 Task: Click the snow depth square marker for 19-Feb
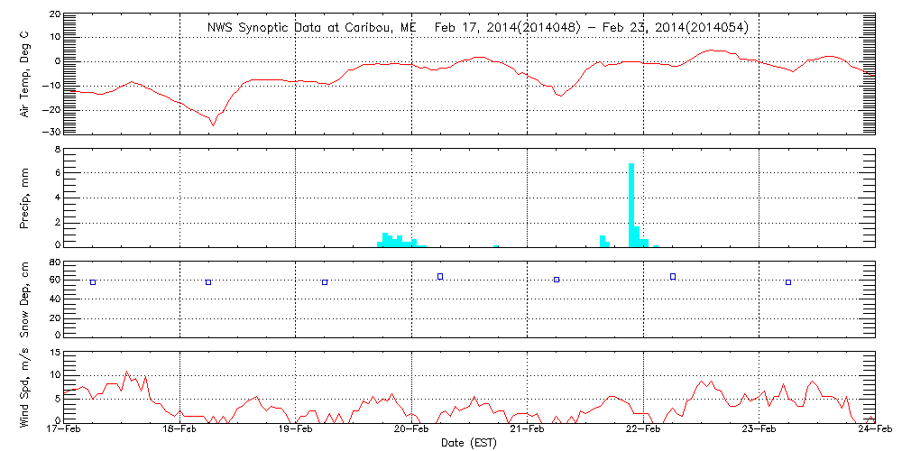click(x=325, y=281)
